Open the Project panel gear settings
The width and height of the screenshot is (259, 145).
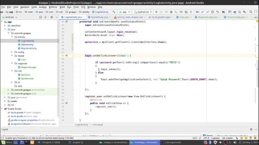[52, 17]
